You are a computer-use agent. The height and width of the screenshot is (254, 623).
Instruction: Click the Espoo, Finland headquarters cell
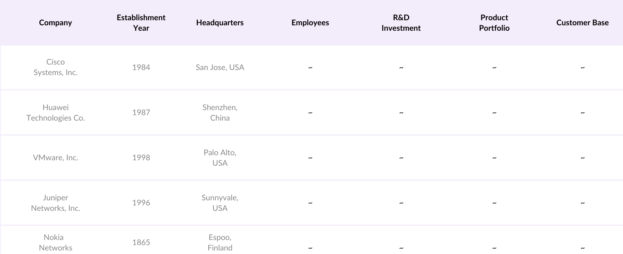[x=220, y=242]
